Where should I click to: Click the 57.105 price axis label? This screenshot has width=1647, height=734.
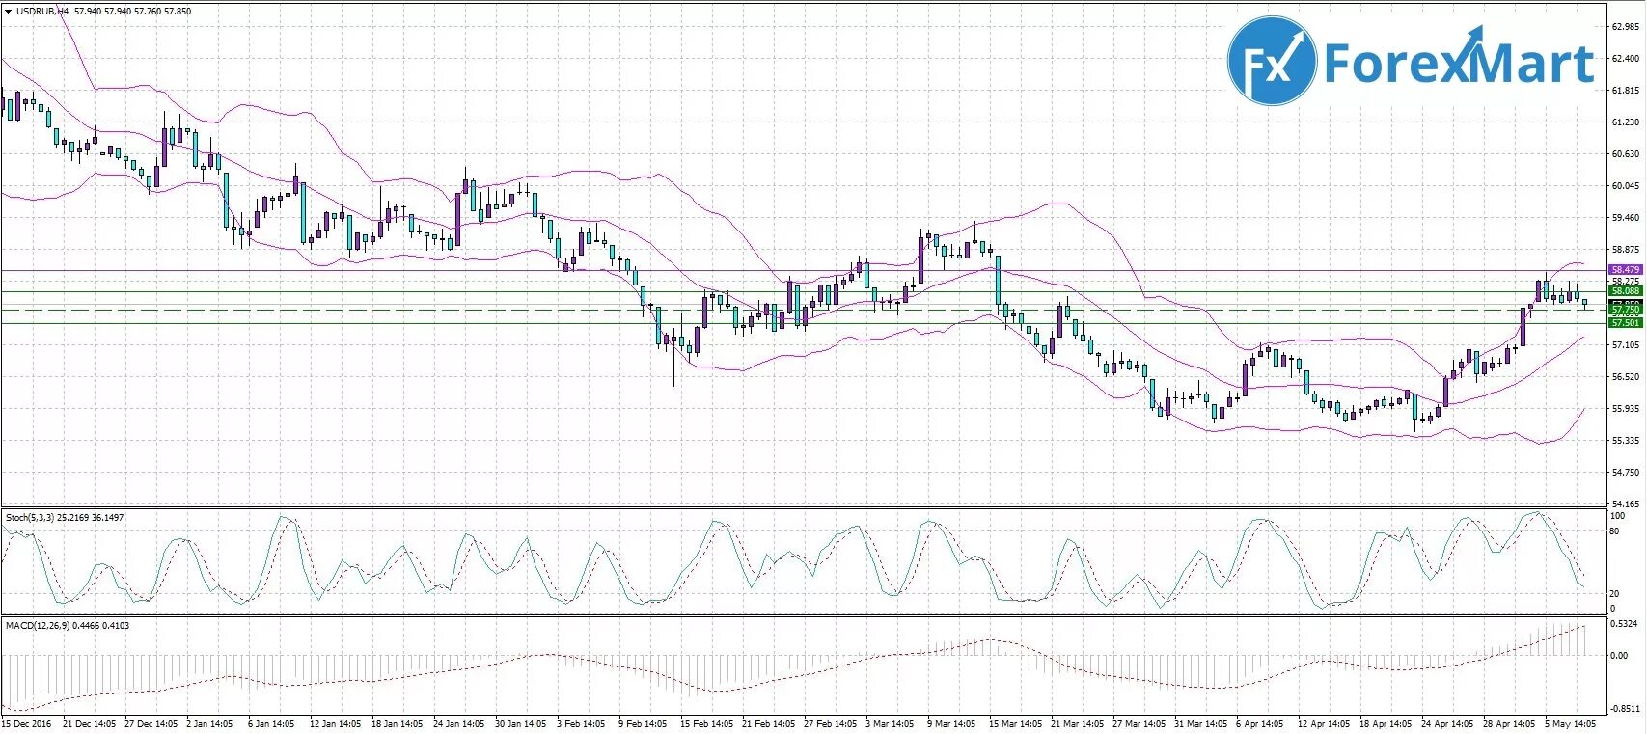pyautogui.click(x=1626, y=345)
